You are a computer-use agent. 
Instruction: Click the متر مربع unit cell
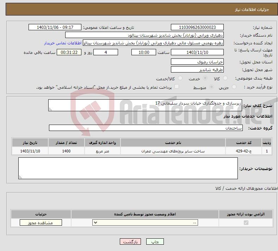(x=103, y=151)
